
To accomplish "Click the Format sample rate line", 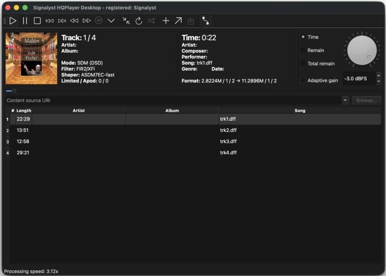I will pyautogui.click(x=229, y=81).
